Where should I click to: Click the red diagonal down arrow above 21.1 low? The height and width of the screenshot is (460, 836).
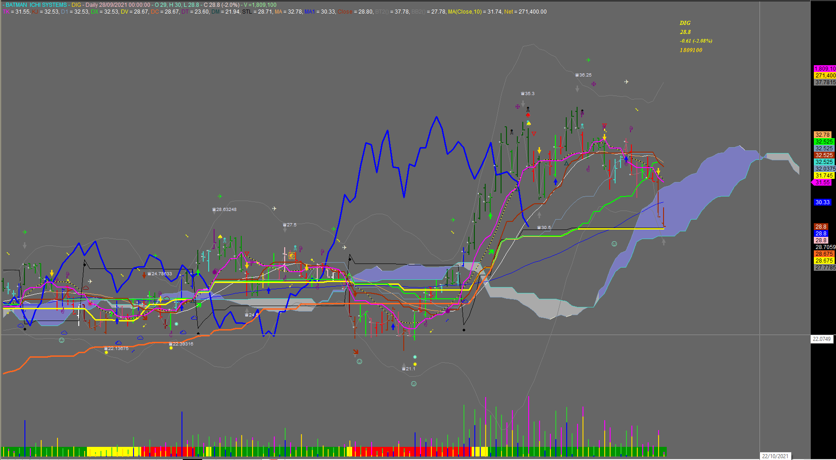356,352
